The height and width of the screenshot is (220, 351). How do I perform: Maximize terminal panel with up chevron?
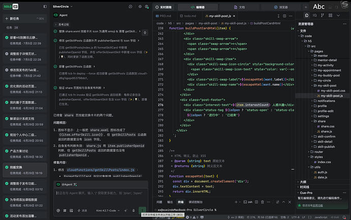284,202
